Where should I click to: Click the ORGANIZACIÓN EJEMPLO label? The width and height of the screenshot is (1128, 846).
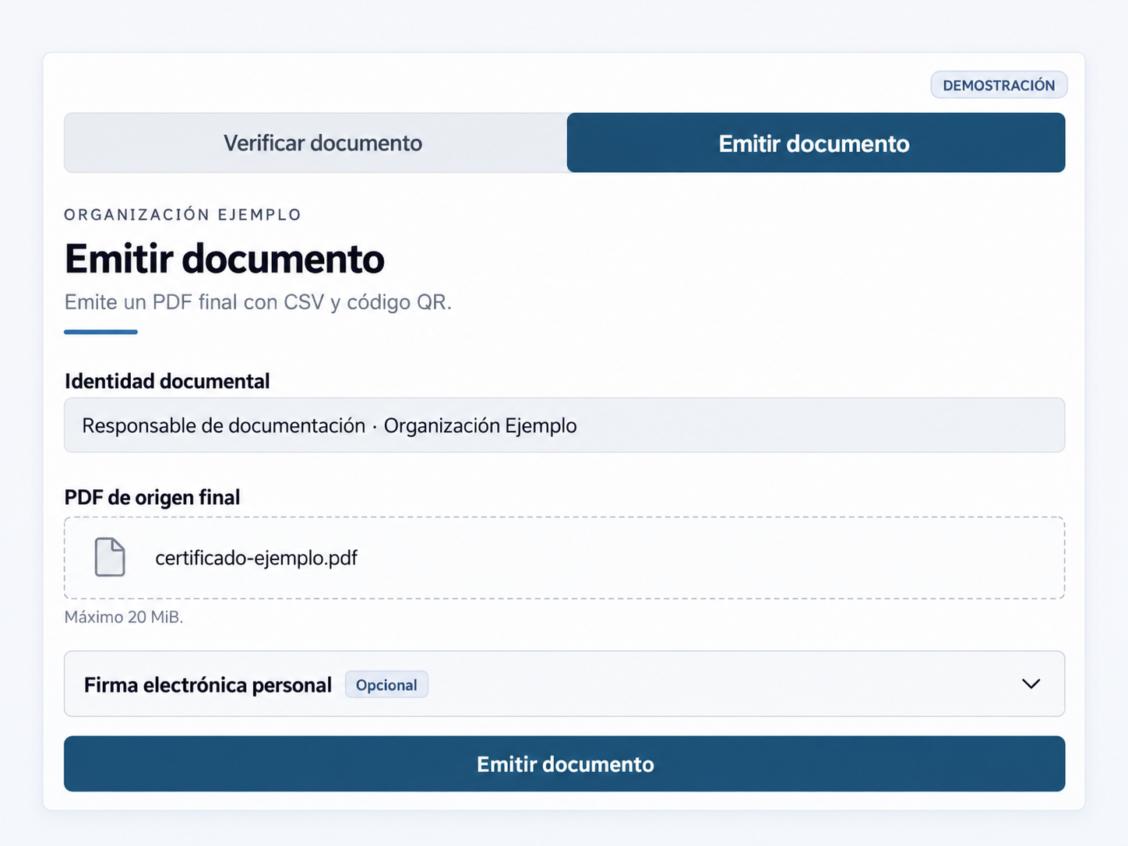pos(182,214)
